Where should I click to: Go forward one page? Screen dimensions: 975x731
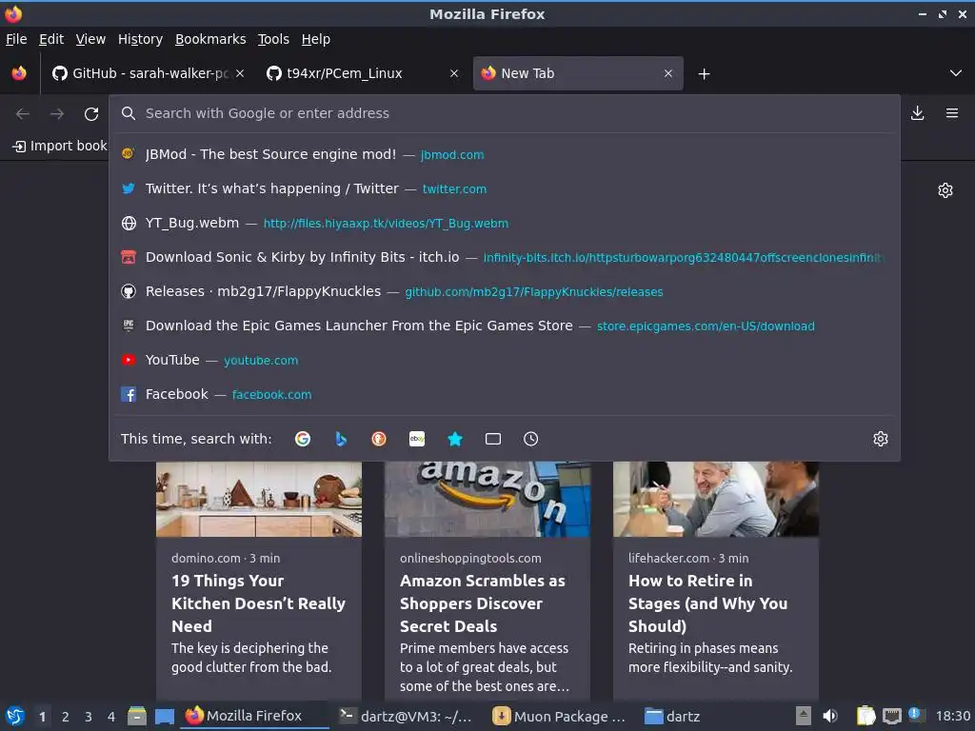[x=57, y=114]
